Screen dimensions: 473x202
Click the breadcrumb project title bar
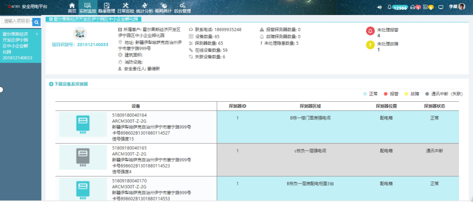94,19
